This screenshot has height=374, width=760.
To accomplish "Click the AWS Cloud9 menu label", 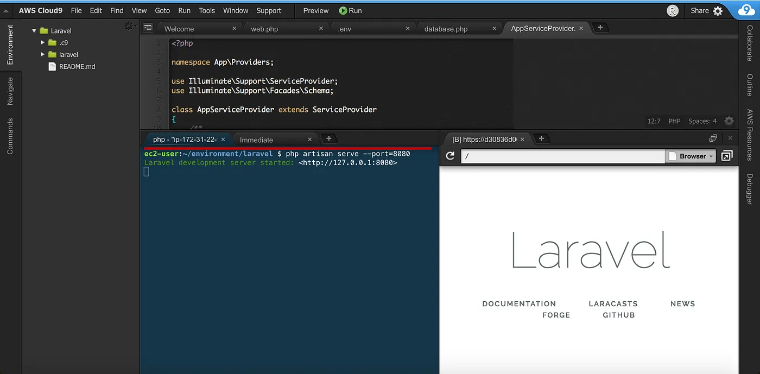I will [41, 11].
